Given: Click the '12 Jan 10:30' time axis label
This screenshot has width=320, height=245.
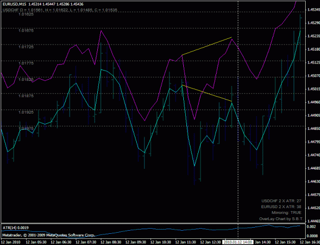Looking at the screenshot, I should [x=161, y=242].
